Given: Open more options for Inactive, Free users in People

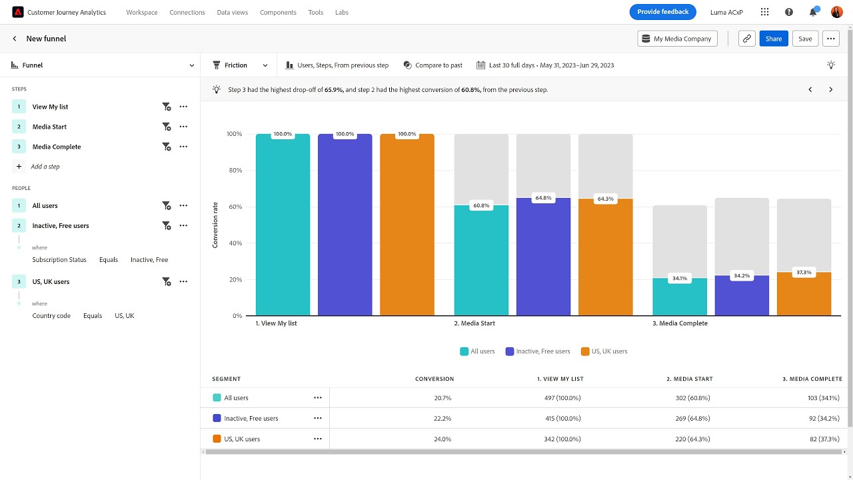Looking at the screenshot, I should click(x=183, y=226).
